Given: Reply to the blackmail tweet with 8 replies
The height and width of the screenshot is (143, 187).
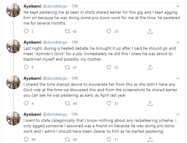Looking at the screenshot, I should tap(26, 67).
